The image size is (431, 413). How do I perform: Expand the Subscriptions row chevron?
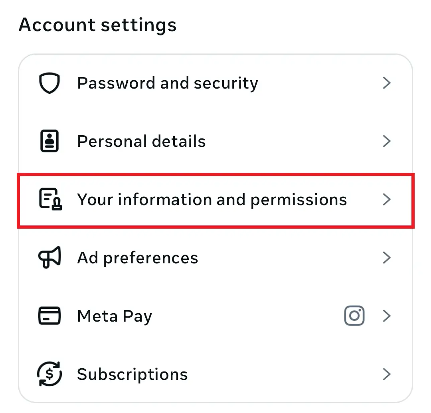pyautogui.click(x=386, y=374)
